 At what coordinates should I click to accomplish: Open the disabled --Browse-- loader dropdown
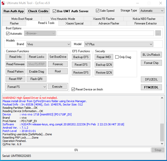coord(40,33)
